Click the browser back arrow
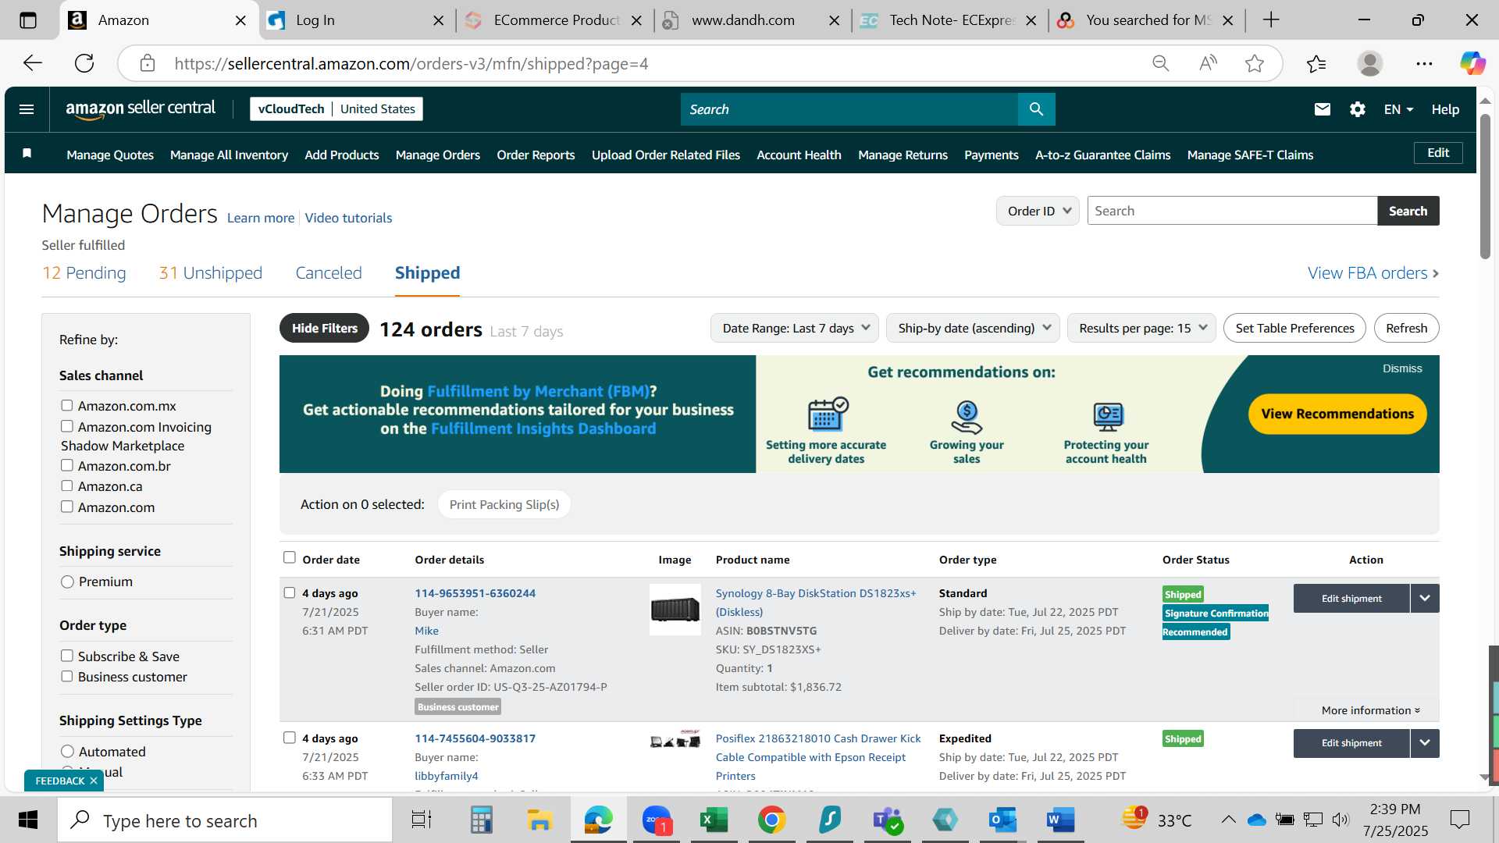Viewport: 1499px width, 843px height. pyautogui.click(x=33, y=63)
